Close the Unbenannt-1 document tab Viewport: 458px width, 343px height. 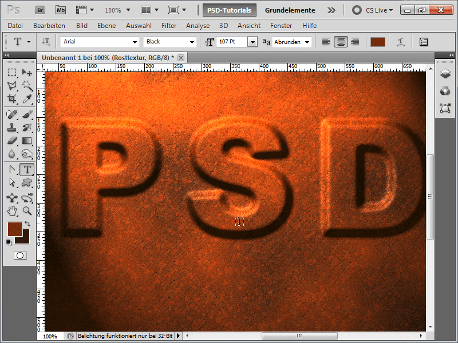(x=181, y=58)
